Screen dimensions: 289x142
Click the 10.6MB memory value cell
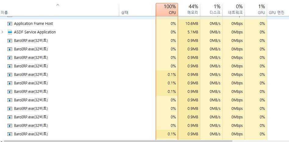tap(189, 24)
